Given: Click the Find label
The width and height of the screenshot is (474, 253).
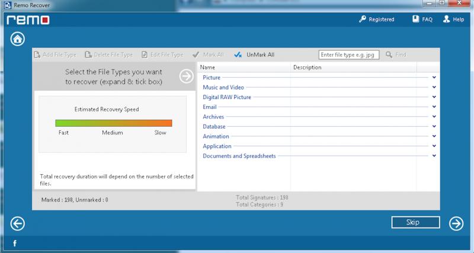Looking at the screenshot, I should pyautogui.click(x=401, y=55).
